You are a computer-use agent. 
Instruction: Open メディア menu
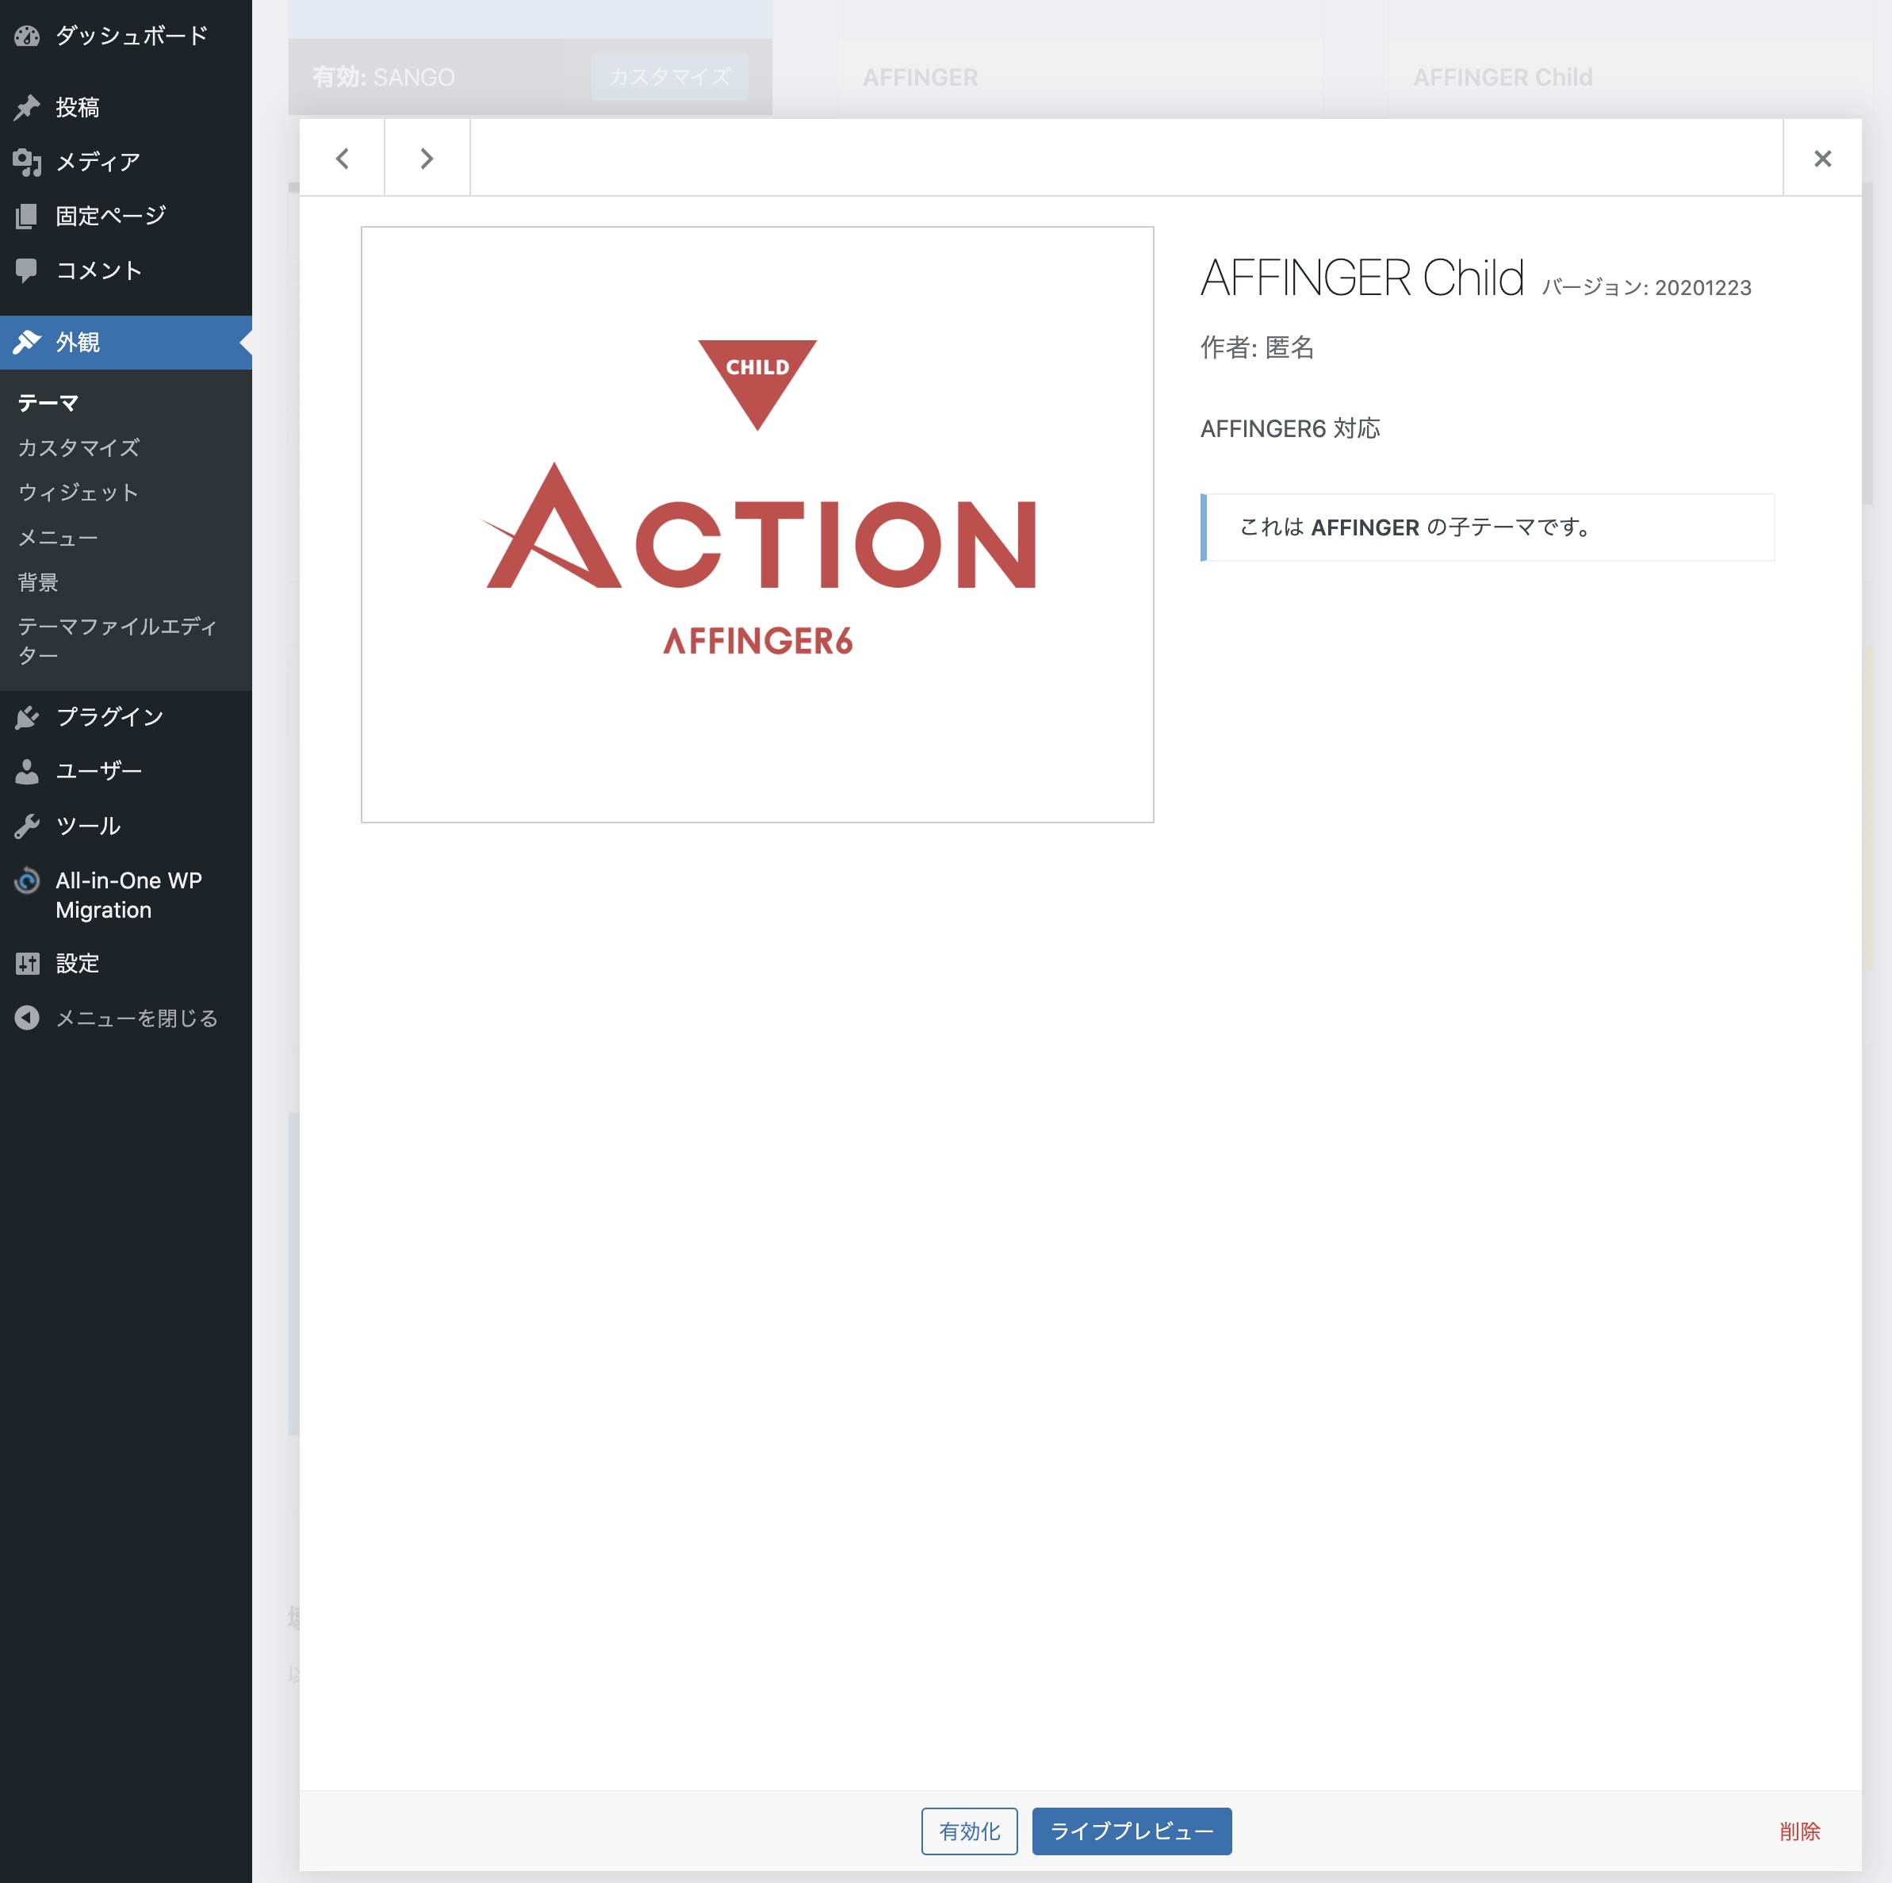(125, 162)
